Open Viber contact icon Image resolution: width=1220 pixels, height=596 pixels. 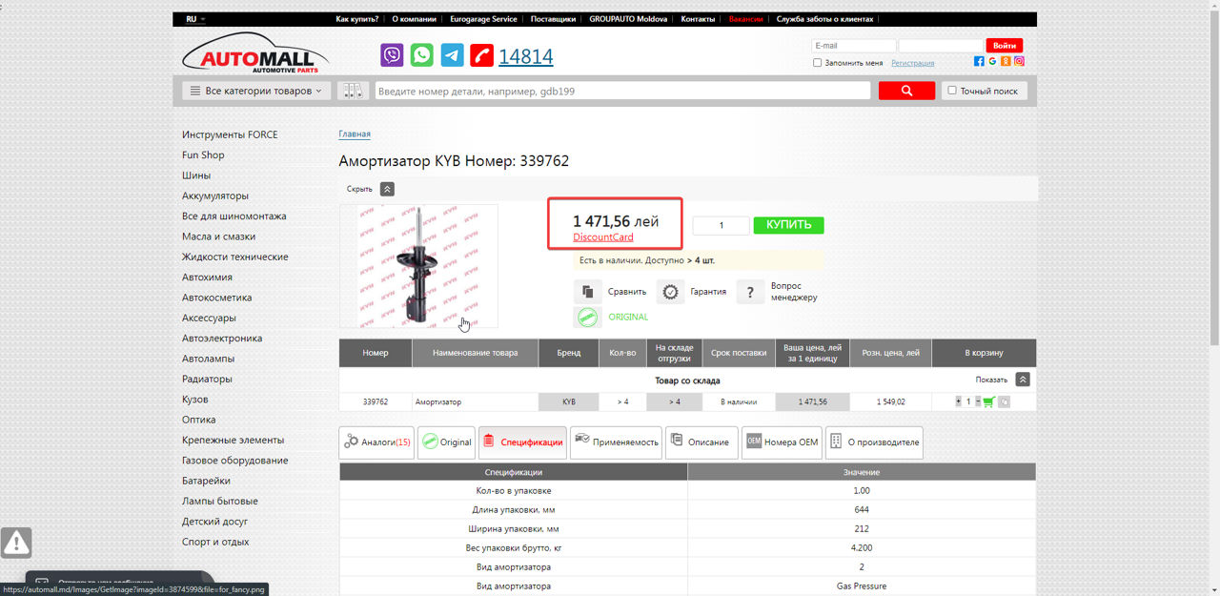392,54
